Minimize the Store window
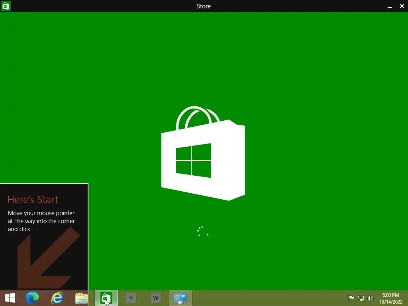 coord(390,6)
